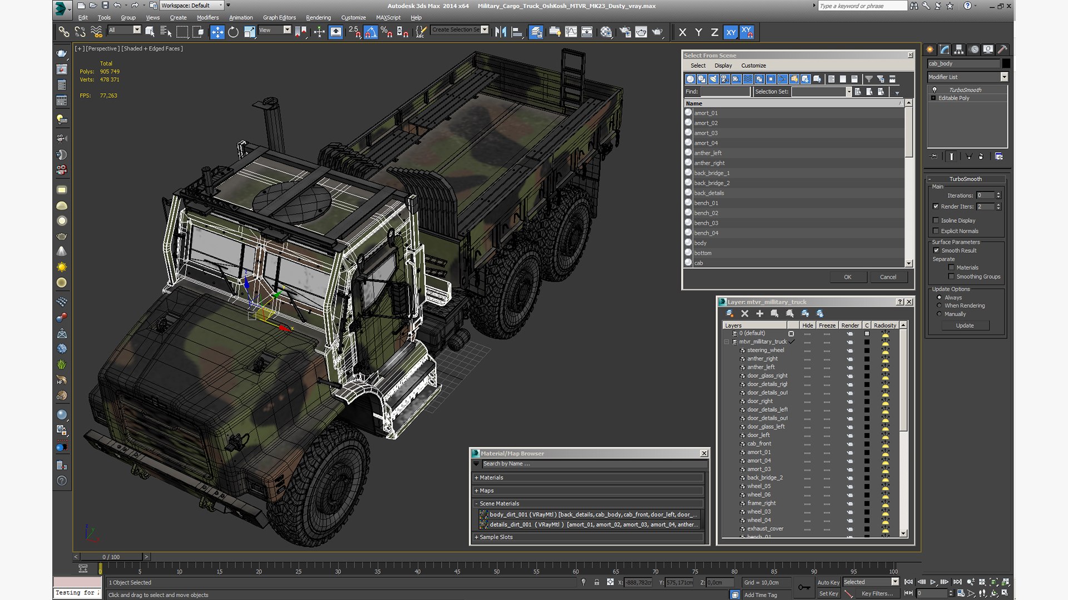Toggle Display Lights filter in Select From Scene
The width and height of the screenshot is (1068, 600).
[x=714, y=79]
